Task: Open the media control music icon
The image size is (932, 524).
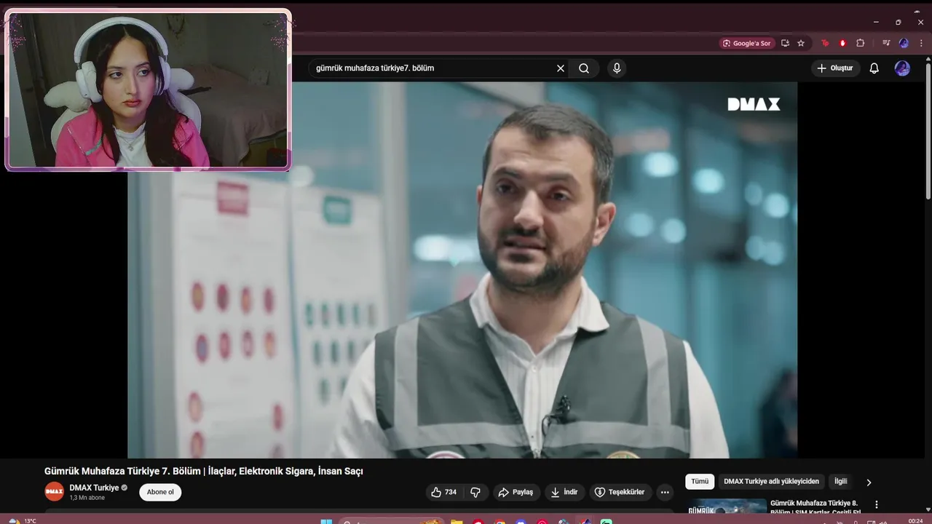Action: pyautogui.click(x=886, y=43)
